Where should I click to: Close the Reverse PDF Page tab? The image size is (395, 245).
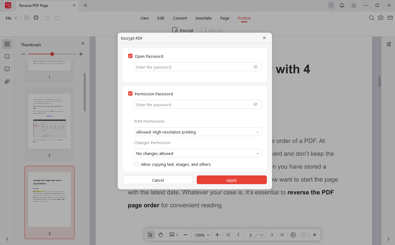[74, 5]
